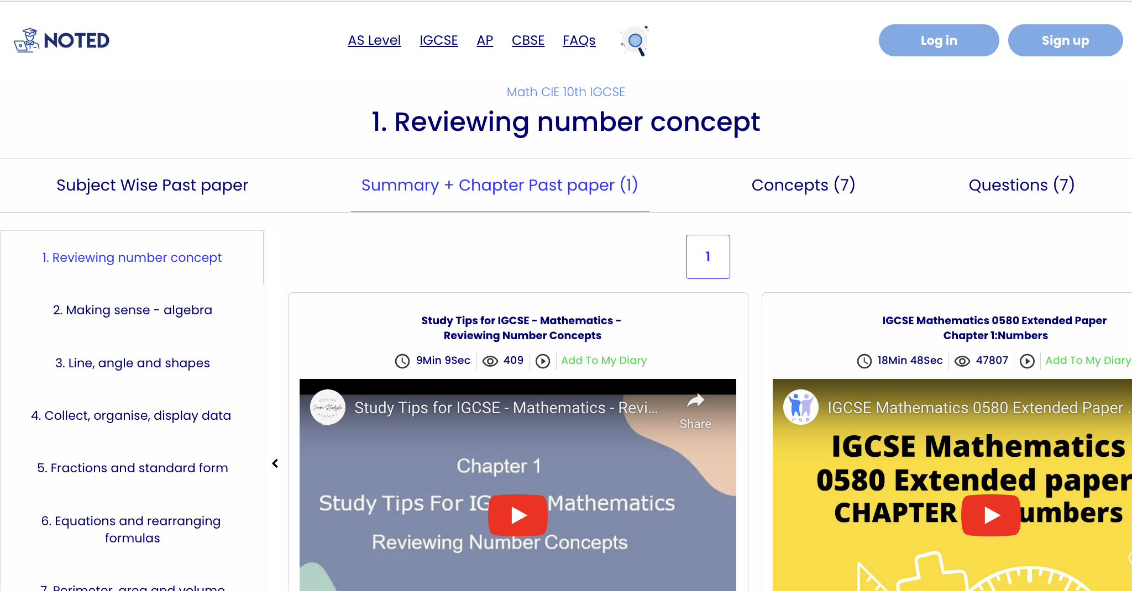Open the Study Tips video channel avatar

click(328, 408)
